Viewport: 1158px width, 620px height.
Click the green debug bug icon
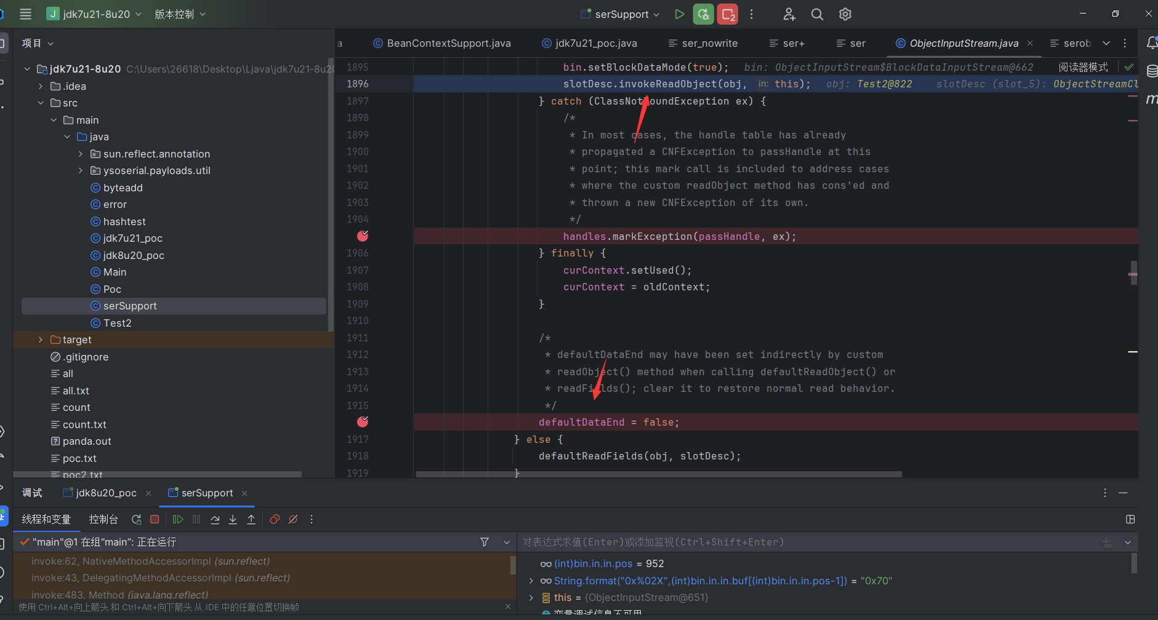coord(703,14)
